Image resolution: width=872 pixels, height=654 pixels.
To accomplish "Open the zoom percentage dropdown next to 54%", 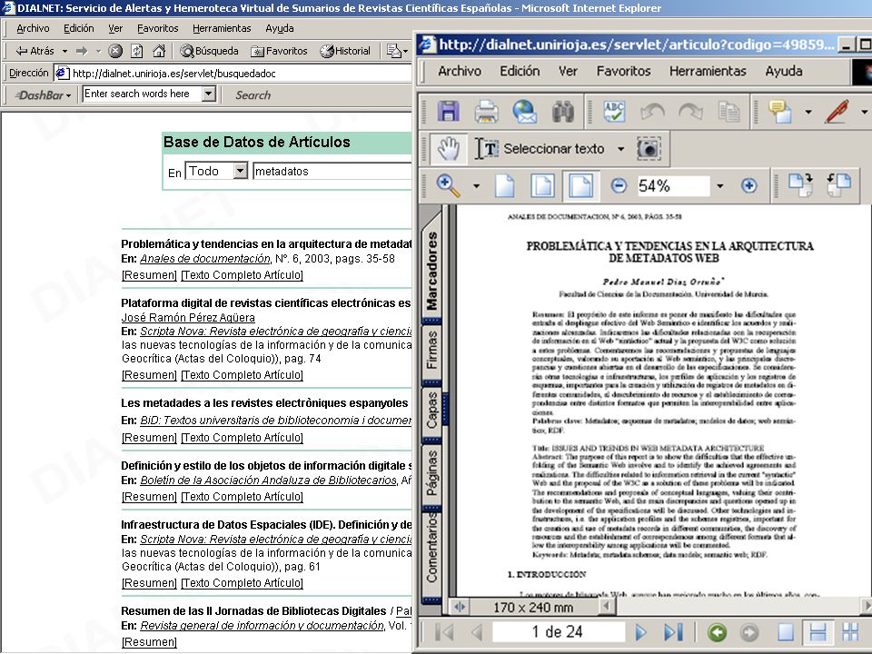I will click(720, 185).
